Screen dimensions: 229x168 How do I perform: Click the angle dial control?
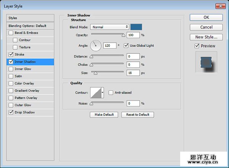coord(96,46)
